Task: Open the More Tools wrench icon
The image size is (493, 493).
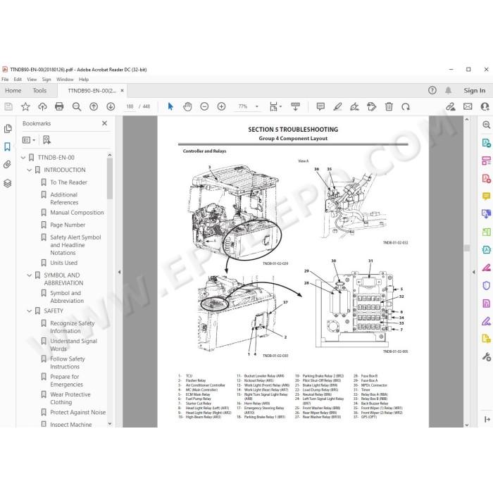Action: [486, 357]
